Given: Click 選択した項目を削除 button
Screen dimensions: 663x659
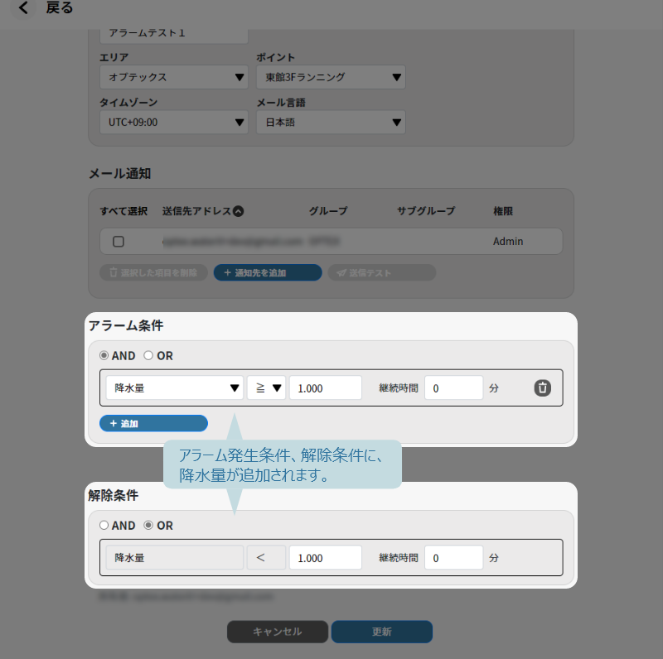Looking at the screenshot, I should click(x=153, y=272).
